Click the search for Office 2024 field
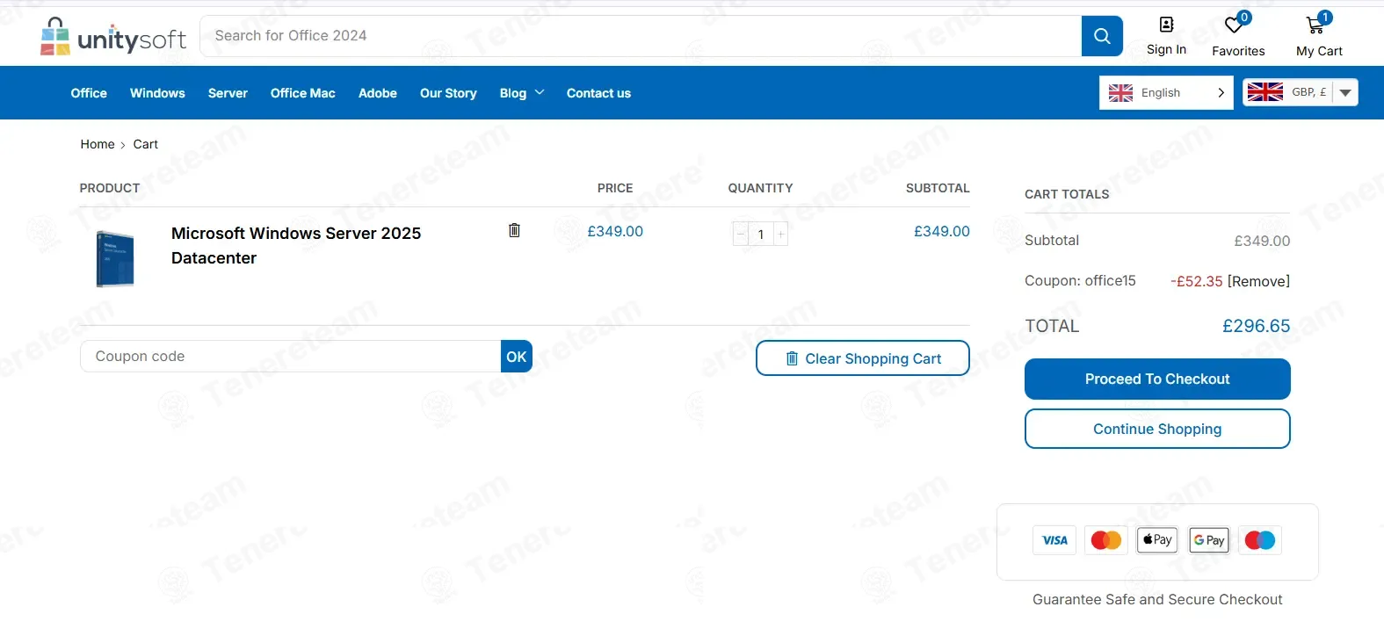 [641, 36]
